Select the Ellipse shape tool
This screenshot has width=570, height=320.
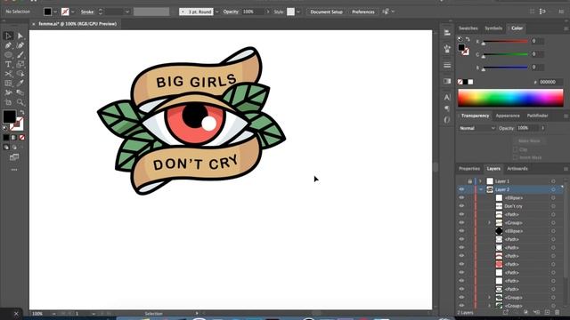tap(8, 55)
